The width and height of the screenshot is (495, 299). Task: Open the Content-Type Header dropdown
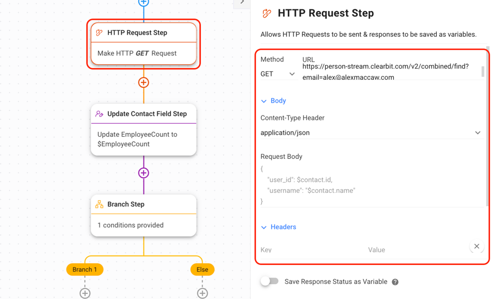(370, 132)
